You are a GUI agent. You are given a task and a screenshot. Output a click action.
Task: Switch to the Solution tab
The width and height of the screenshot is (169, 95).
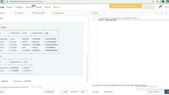pyautogui.click(x=19, y=13)
